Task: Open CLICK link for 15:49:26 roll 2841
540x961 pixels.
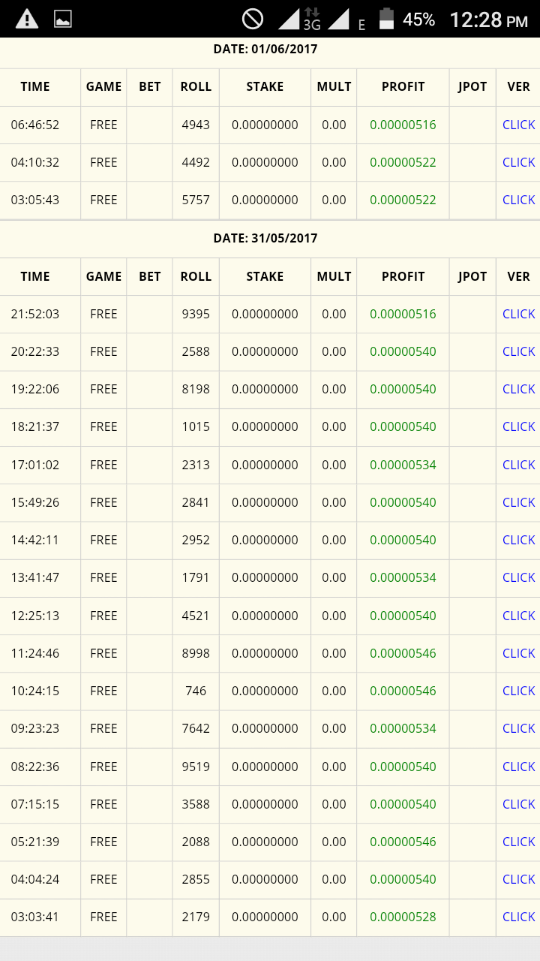Action: click(x=518, y=502)
